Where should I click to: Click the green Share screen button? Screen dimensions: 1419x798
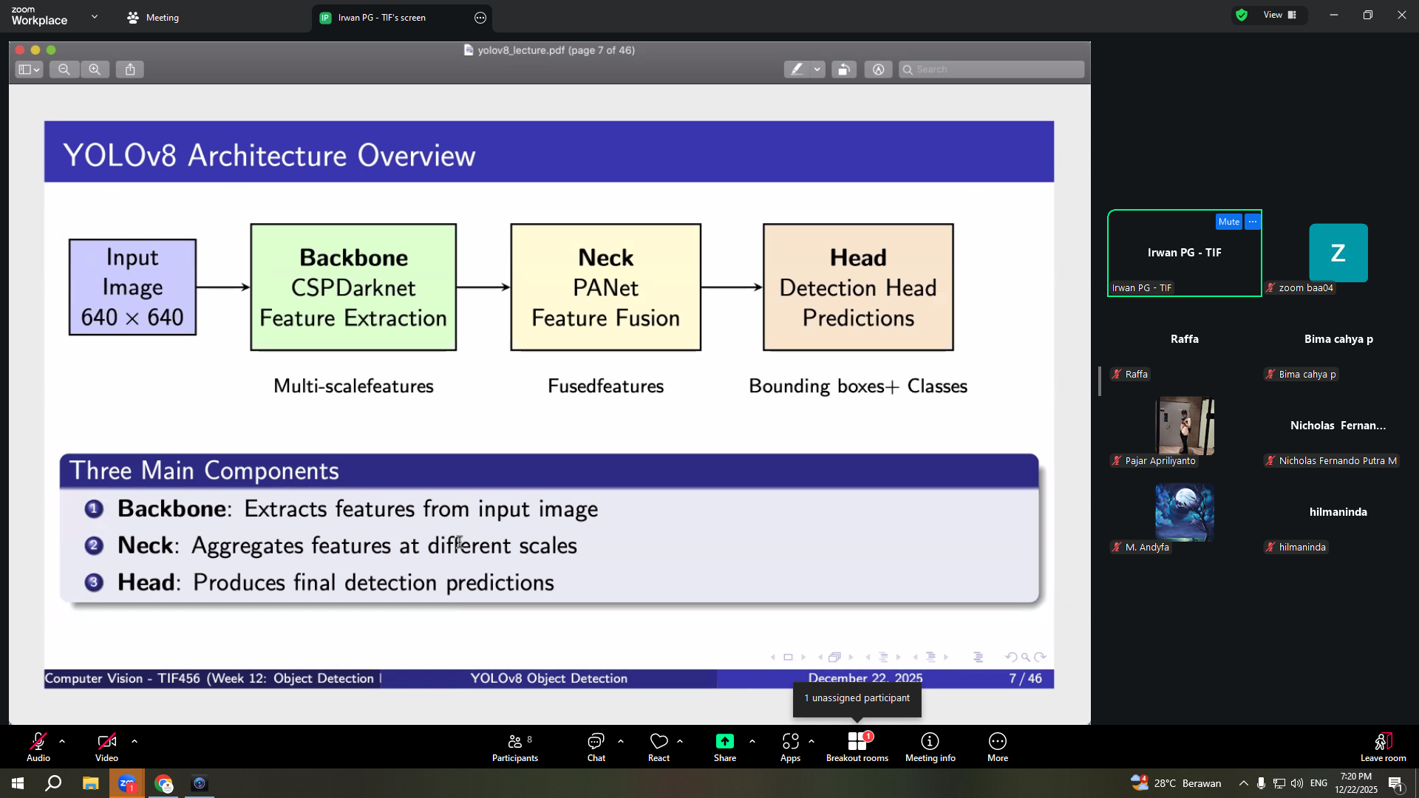click(725, 747)
